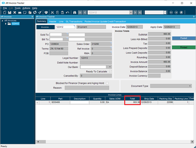Click the horizontal scrollbar right arrow
Viewport: 196px width, 148px height.
coord(192,142)
